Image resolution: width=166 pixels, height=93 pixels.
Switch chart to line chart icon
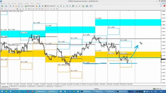[x=64, y=6]
